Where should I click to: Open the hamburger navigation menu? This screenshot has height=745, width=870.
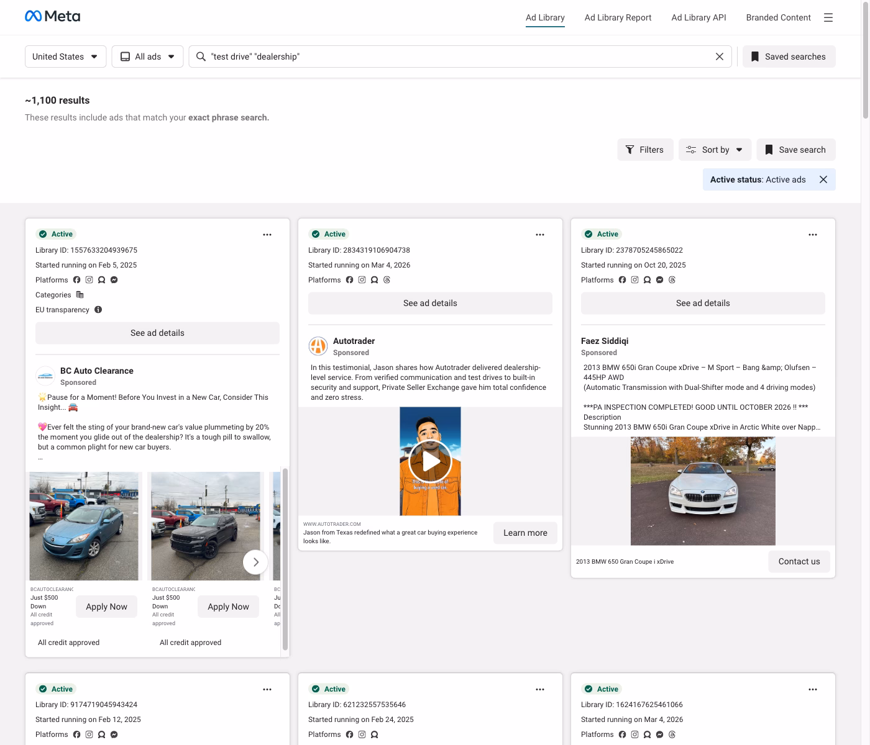point(828,17)
